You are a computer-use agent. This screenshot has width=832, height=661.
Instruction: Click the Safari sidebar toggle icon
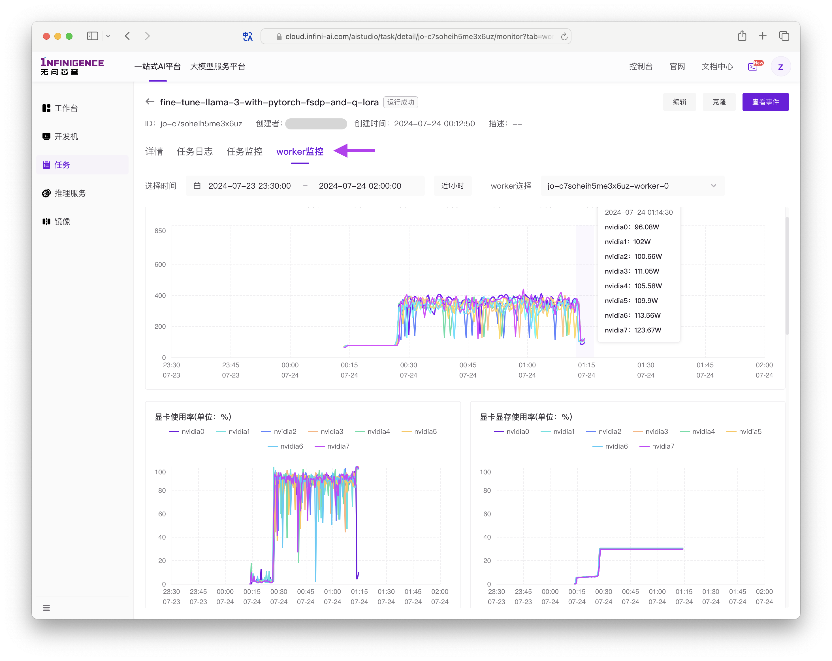[x=92, y=36]
